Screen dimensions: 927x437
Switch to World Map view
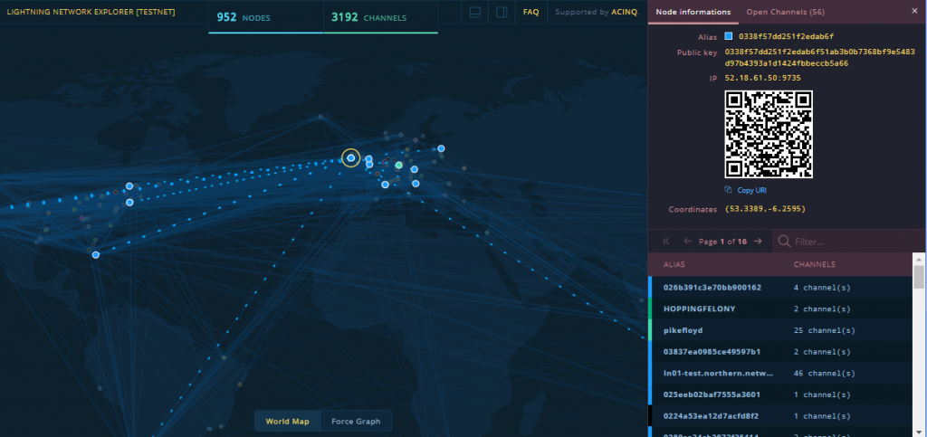287,421
